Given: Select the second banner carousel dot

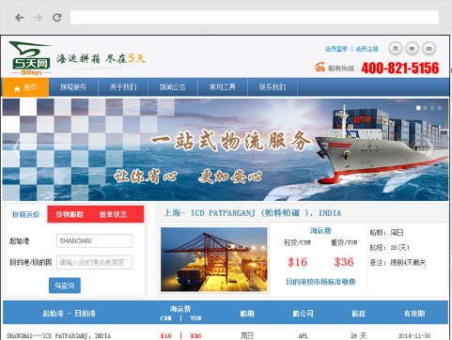Looking at the screenshot, I should tap(426, 108).
